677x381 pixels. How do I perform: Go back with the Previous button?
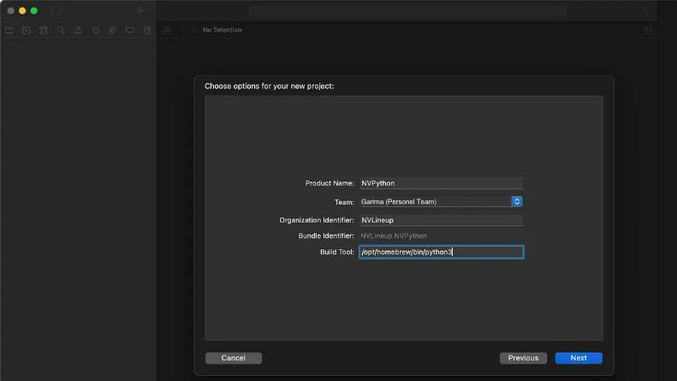(523, 358)
